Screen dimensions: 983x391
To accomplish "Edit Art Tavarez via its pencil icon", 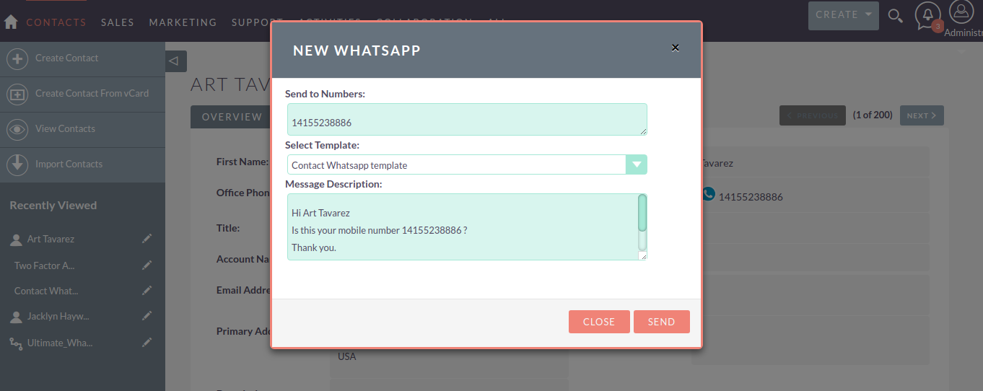I will pyautogui.click(x=147, y=239).
